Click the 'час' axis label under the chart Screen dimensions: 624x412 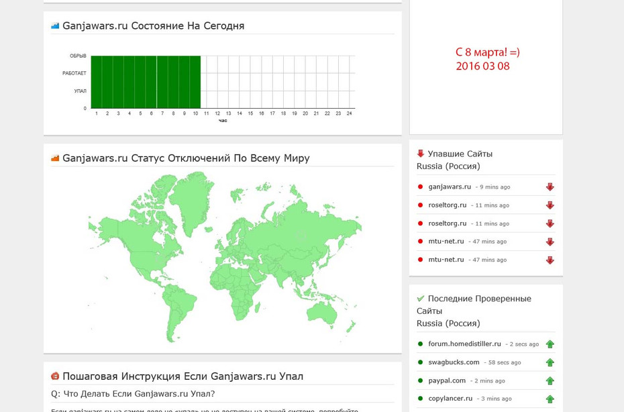223,121
